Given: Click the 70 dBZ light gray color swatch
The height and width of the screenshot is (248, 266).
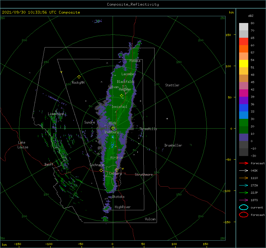Looking at the screenshot, I should (244, 27).
